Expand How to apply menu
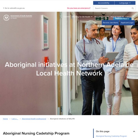 [117, 17]
